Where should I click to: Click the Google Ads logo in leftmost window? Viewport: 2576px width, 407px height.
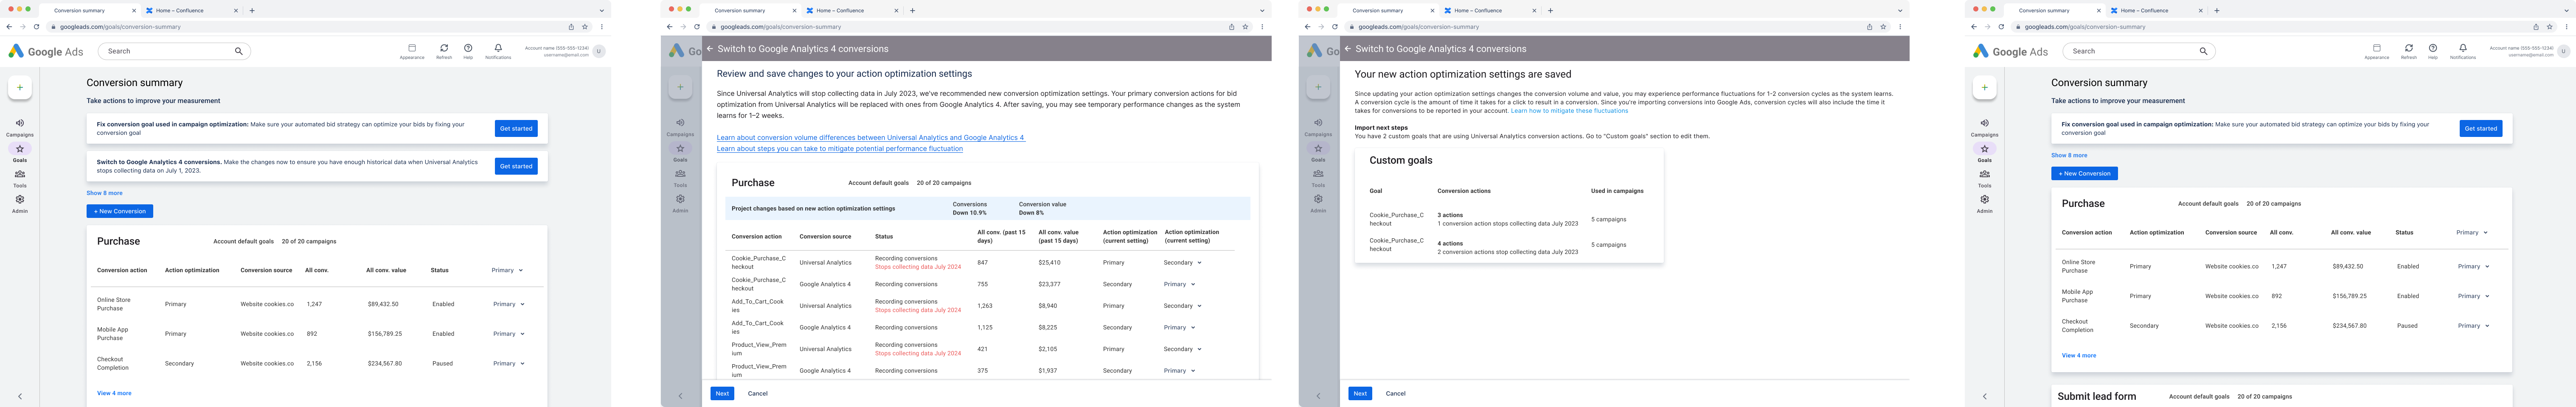46,51
